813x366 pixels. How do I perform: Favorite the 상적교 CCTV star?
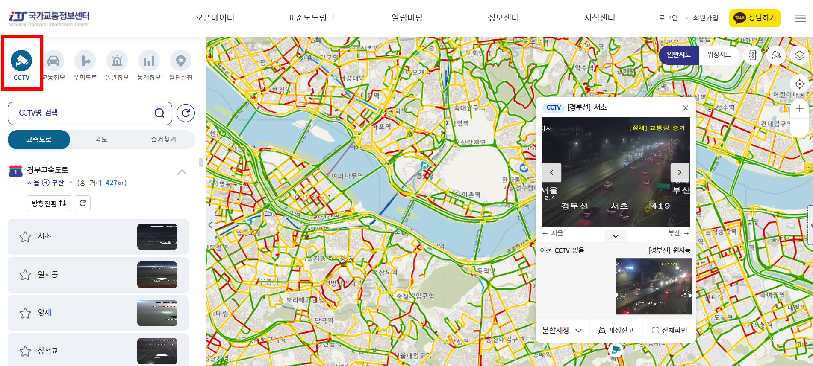tap(25, 351)
